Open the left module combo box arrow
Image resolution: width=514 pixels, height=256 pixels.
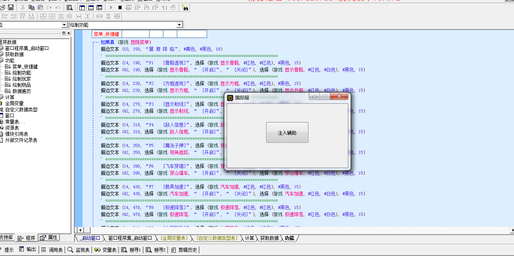pos(64,25)
